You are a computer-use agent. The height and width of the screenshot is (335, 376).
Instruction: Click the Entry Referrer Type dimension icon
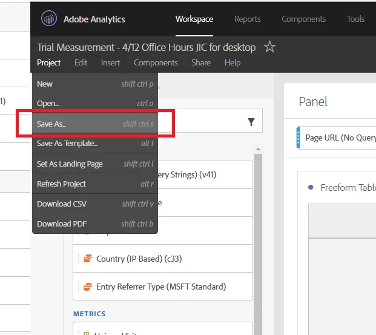tap(88, 287)
